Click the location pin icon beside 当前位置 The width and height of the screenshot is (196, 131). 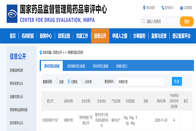pyautogui.click(x=41, y=52)
